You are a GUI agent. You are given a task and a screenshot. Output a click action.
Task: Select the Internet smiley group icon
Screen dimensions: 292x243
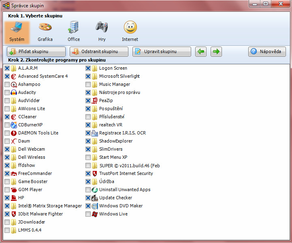tap(130, 27)
